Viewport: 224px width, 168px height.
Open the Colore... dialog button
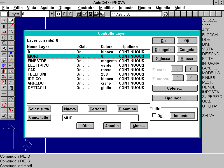tap(175, 88)
